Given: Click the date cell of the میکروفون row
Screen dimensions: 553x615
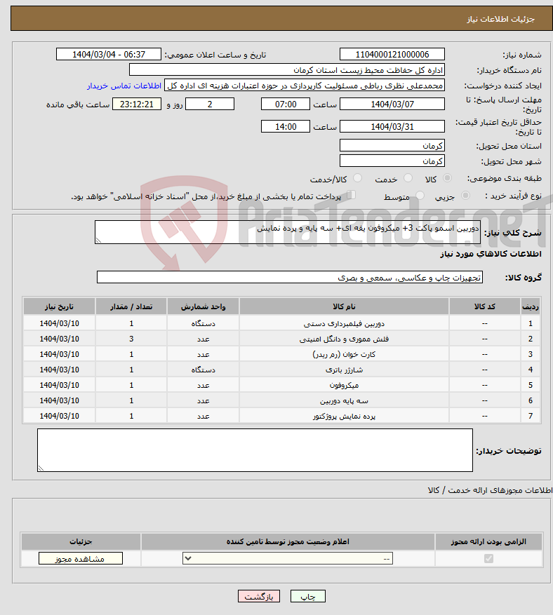Looking at the screenshot, I should (59, 385).
